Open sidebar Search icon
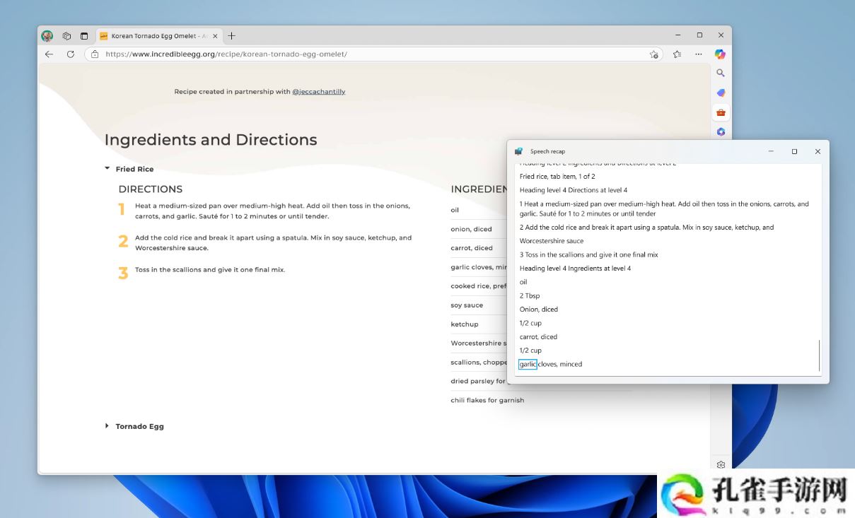 click(x=721, y=73)
